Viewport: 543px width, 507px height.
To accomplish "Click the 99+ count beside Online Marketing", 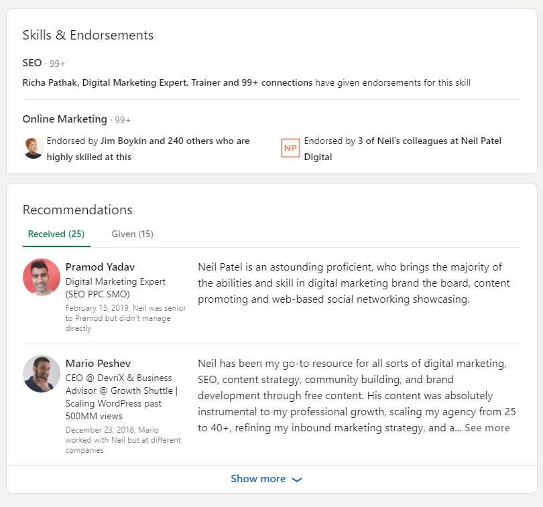I will point(123,120).
